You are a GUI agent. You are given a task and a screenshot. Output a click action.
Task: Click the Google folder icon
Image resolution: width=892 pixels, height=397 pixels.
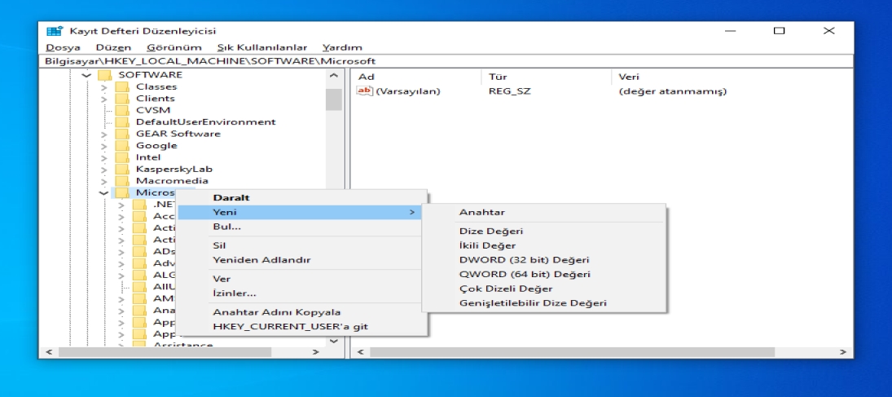tap(121, 145)
